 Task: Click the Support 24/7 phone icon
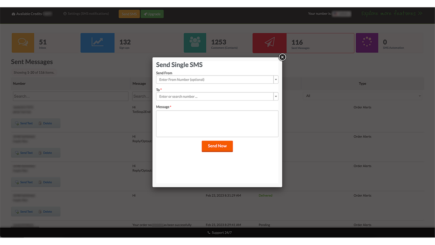point(208,232)
